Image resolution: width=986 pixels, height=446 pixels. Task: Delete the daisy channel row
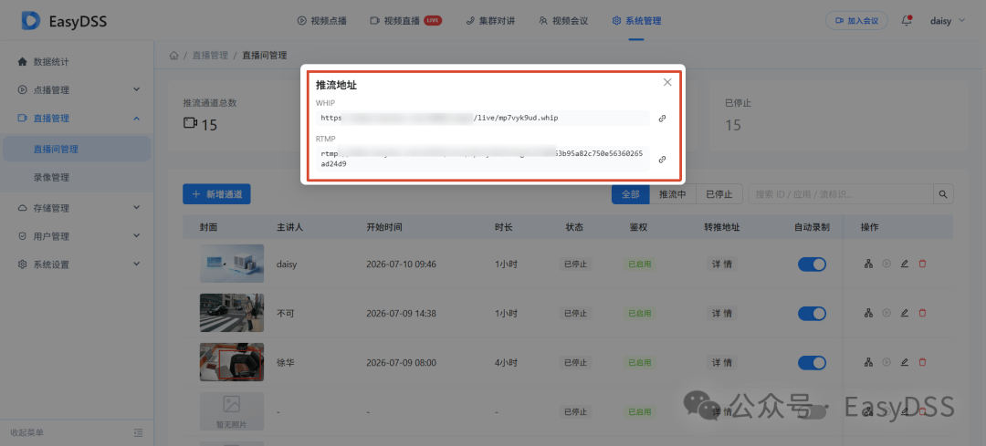coord(922,264)
